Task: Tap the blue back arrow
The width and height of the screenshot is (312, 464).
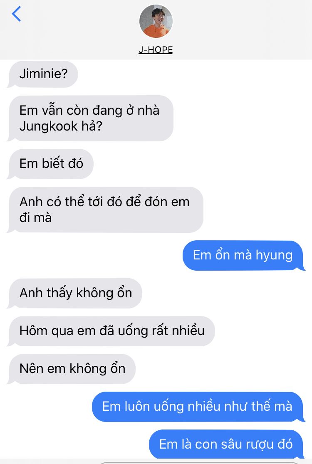Action: click(16, 14)
